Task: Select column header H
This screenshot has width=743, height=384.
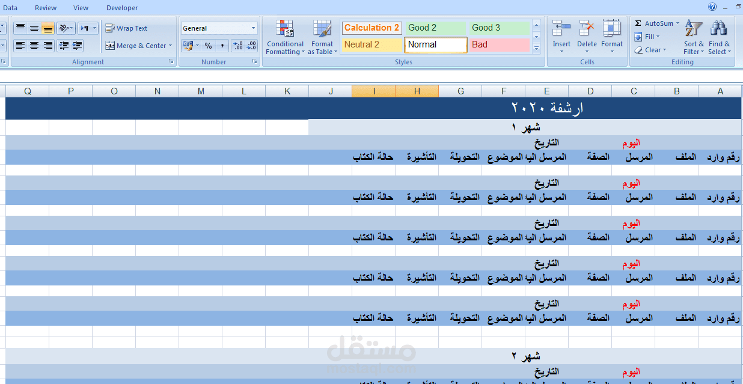Action: [417, 91]
